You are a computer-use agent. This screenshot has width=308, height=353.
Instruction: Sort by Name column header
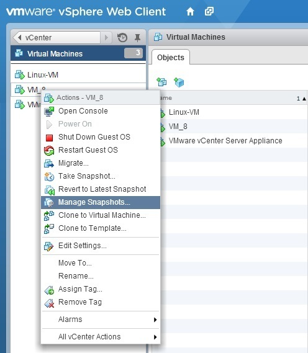[x=233, y=98]
